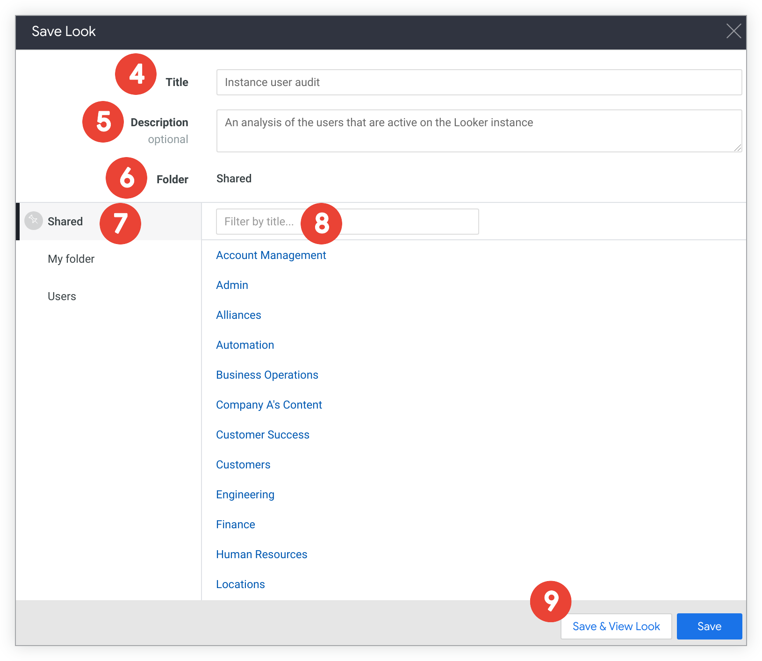762x661 pixels.
Task: Open the Customer Success folder
Action: coord(262,435)
